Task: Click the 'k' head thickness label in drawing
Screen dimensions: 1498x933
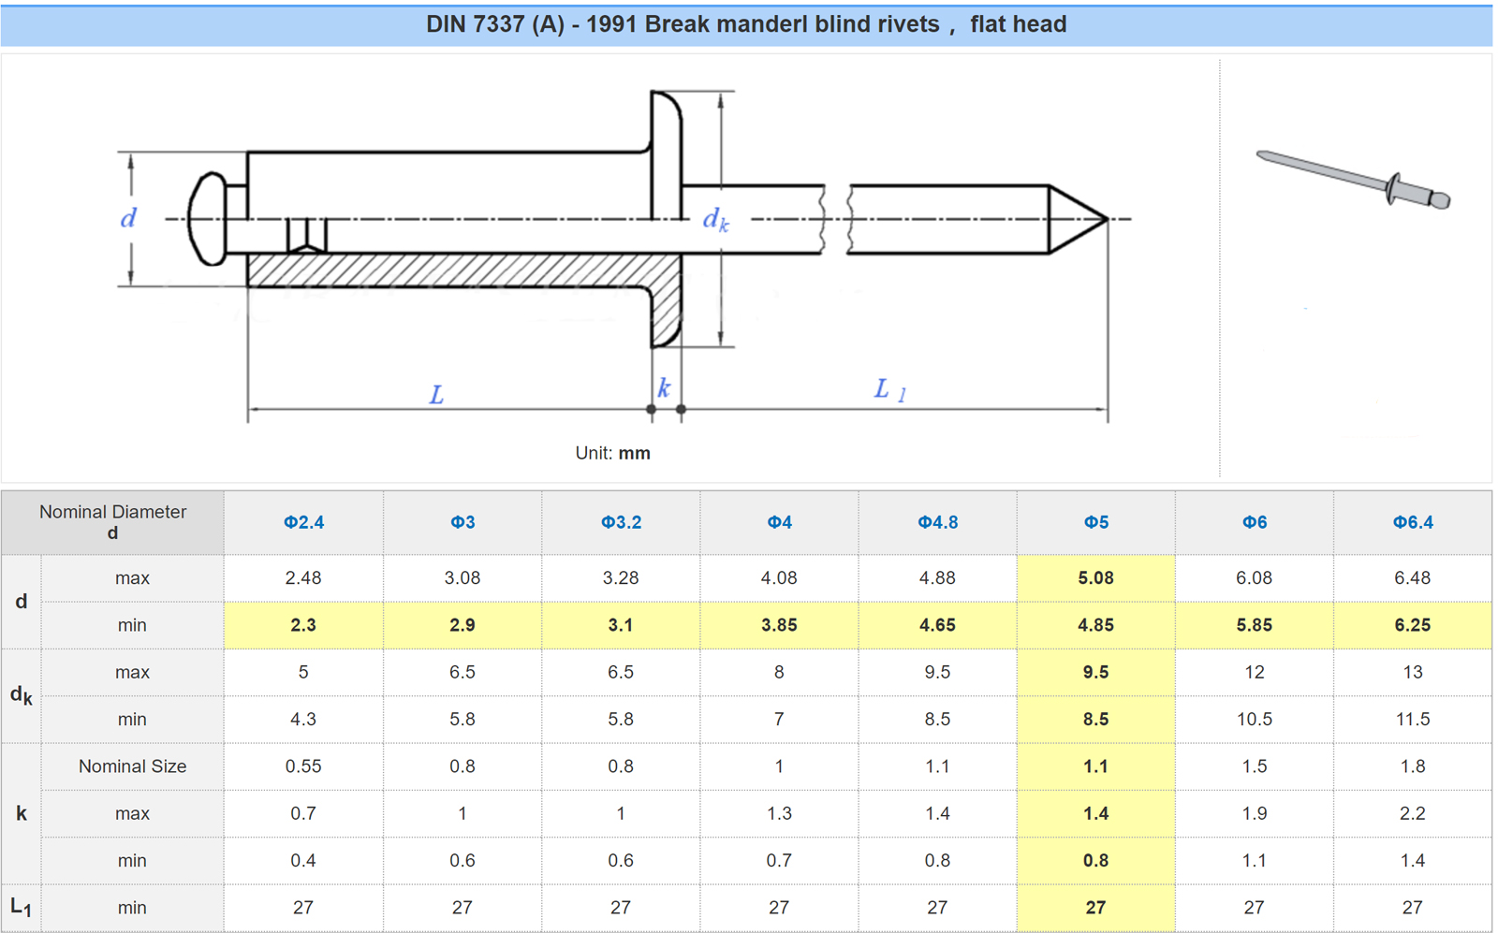Action: coord(663,387)
